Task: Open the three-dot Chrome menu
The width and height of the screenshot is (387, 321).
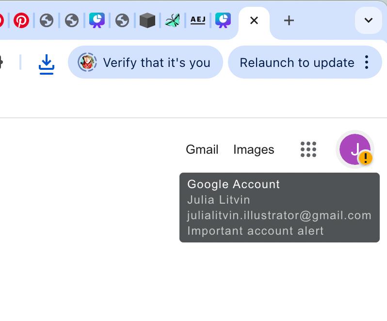Action: coord(367,62)
